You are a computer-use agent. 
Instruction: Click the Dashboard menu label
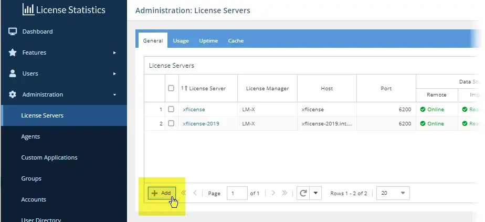[x=37, y=31]
